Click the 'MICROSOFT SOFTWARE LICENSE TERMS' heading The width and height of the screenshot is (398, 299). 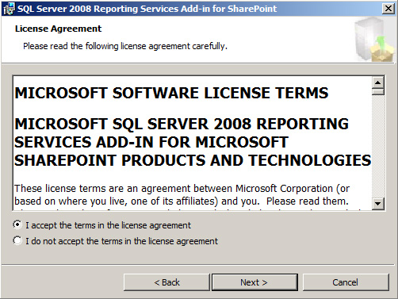pos(171,93)
